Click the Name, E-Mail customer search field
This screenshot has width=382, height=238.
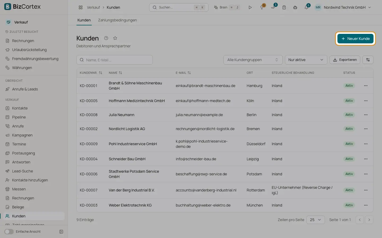[x=115, y=60]
